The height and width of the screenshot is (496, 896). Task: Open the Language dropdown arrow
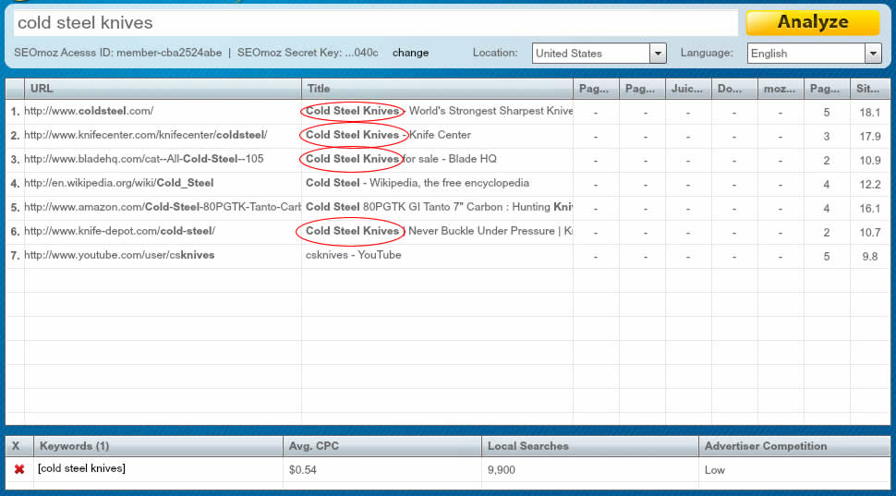click(873, 54)
